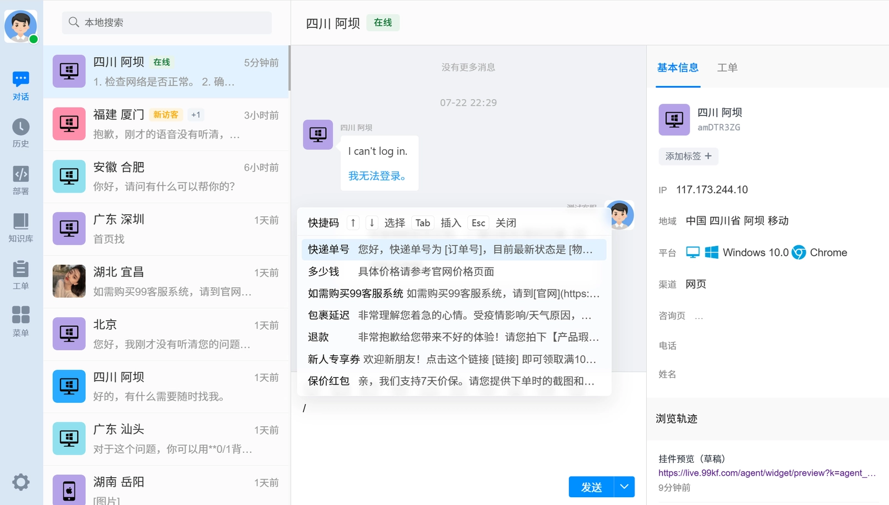Image resolution: width=889 pixels, height=505 pixels.
Task: Click the +1 badge on 福建 厦门
Action: point(196,115)
